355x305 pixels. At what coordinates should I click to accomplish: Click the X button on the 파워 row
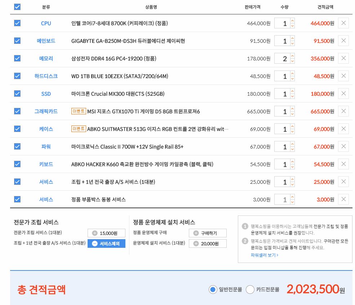(x=343, y=146)
